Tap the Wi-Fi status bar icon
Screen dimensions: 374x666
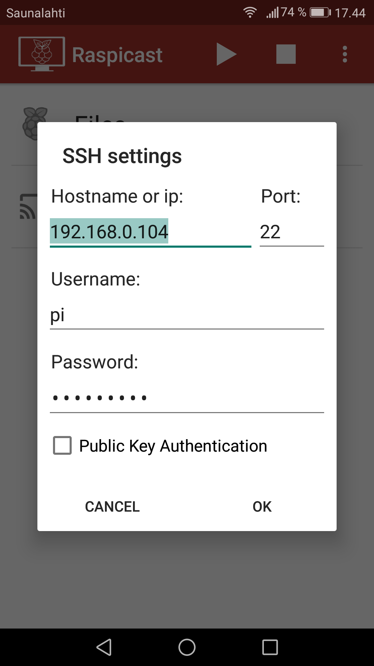tap(250, 13)
